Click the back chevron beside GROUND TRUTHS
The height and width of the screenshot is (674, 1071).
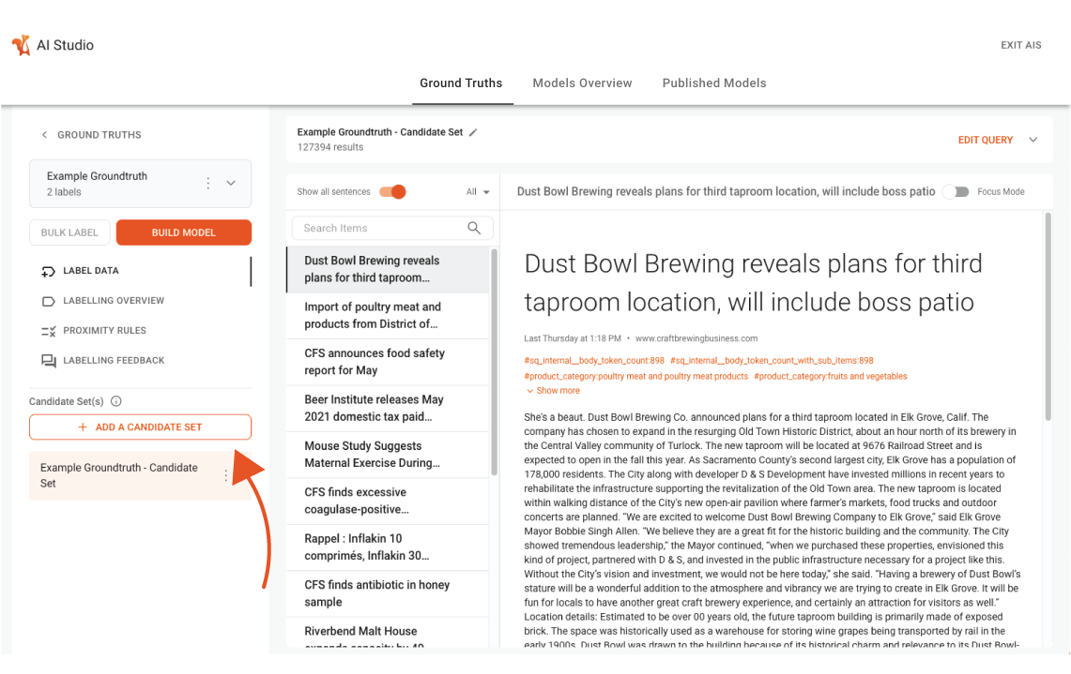[44, 135]
